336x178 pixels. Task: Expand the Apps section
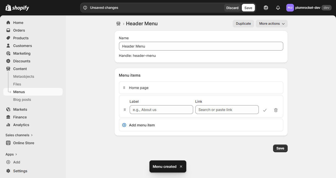click(11, 154)
